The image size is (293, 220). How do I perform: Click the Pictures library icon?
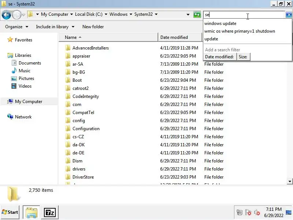pyautogui.click(x=14, y=78)
